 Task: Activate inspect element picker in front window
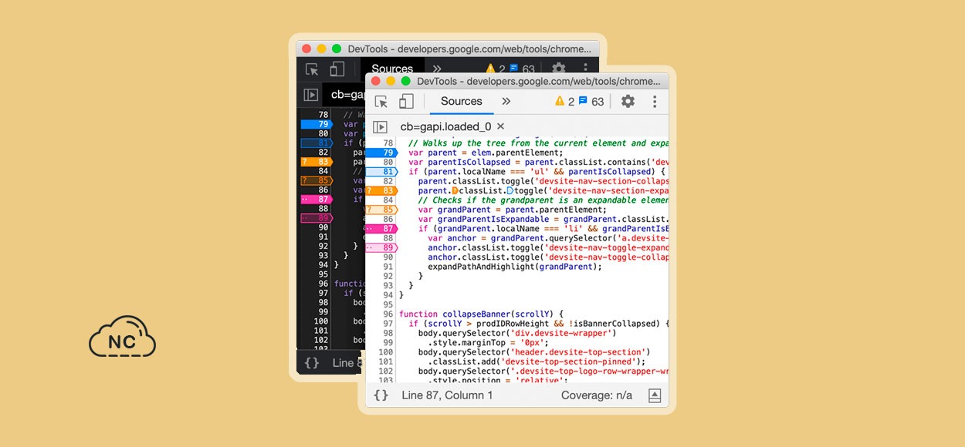click(x=381, y=102)
